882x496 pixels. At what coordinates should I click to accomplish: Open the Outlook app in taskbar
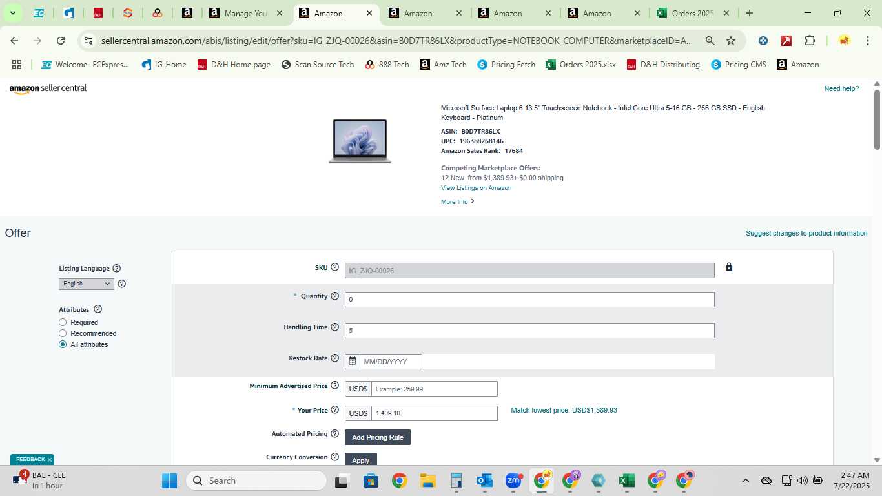coord(484,480)
